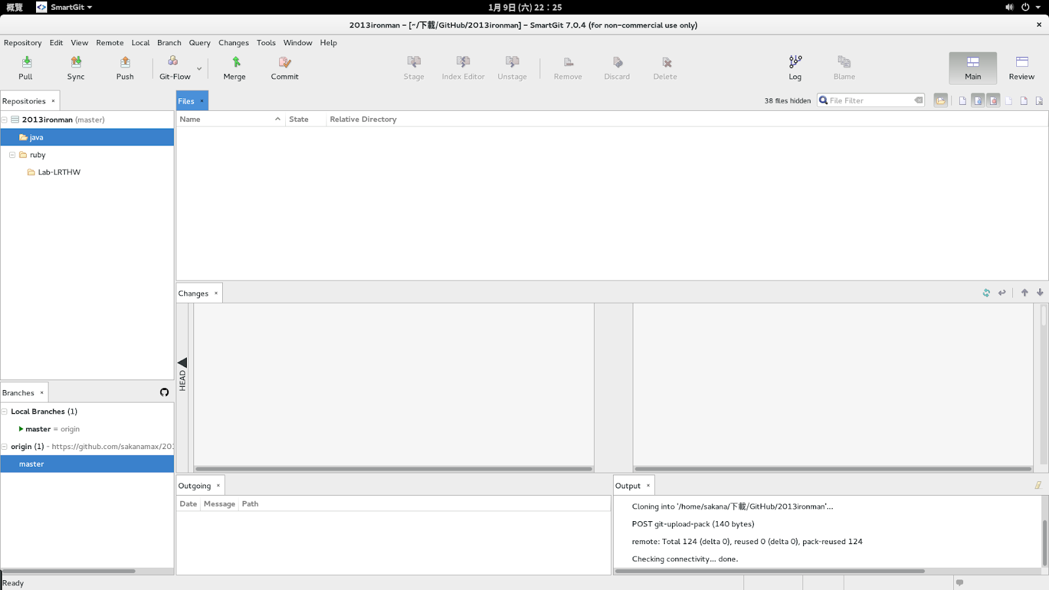Viewport: 1049px width, 590px height.
Task: Close the Files tab
Action: coord(202,100)
